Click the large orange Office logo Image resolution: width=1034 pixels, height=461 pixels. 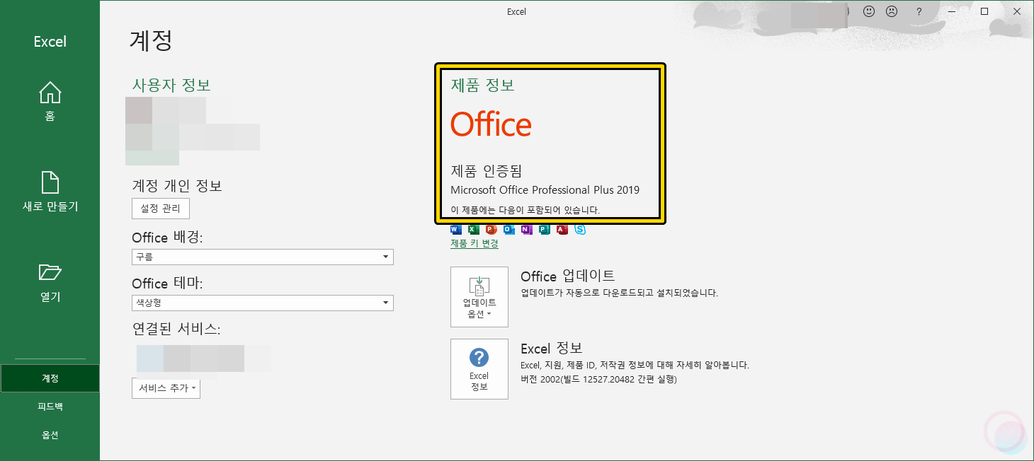point(491,125)
